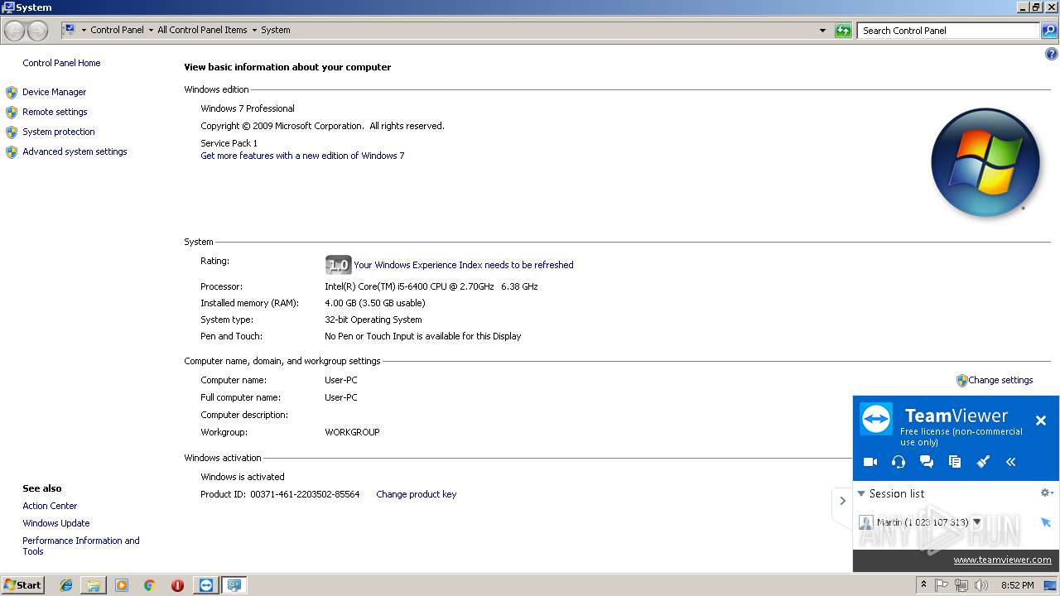1060x596 pixels.
Task: Open TeamViewer chat bubbles icon
Action: [x=927, y=462]
